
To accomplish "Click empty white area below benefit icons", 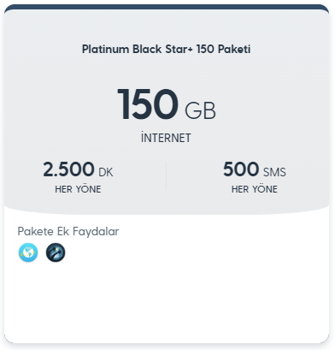I will click(167, 302).
